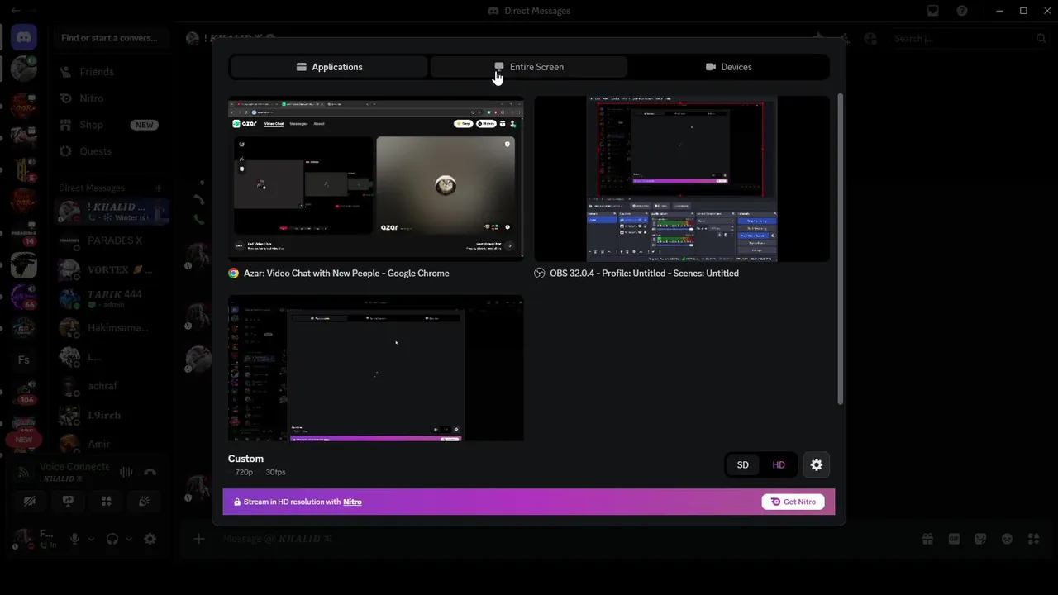Screen dimensions: 1058x595
Task: Select the Azar Google Chrome window thumbnail
Action: pyautogui.click(x=375, y=178)
